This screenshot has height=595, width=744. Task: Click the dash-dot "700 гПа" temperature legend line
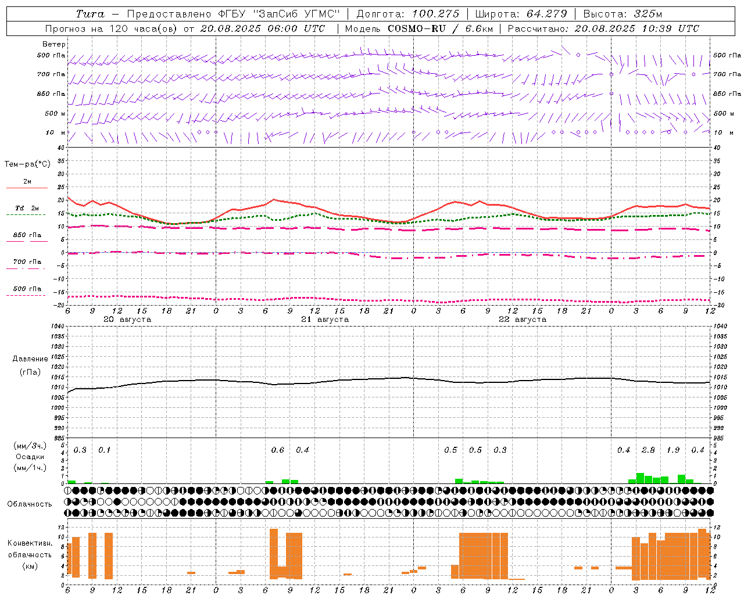(x=26, y=268)
